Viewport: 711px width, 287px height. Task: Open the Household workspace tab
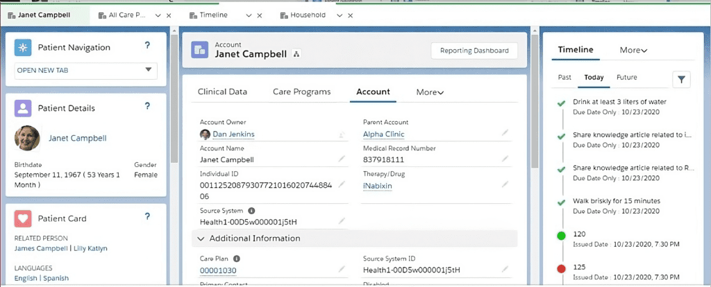pos(307,15)
